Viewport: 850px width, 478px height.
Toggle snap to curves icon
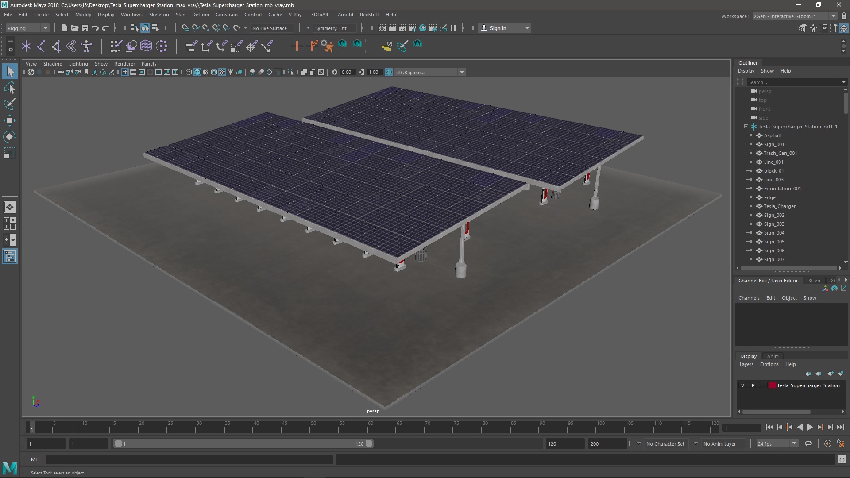[196, 28]
